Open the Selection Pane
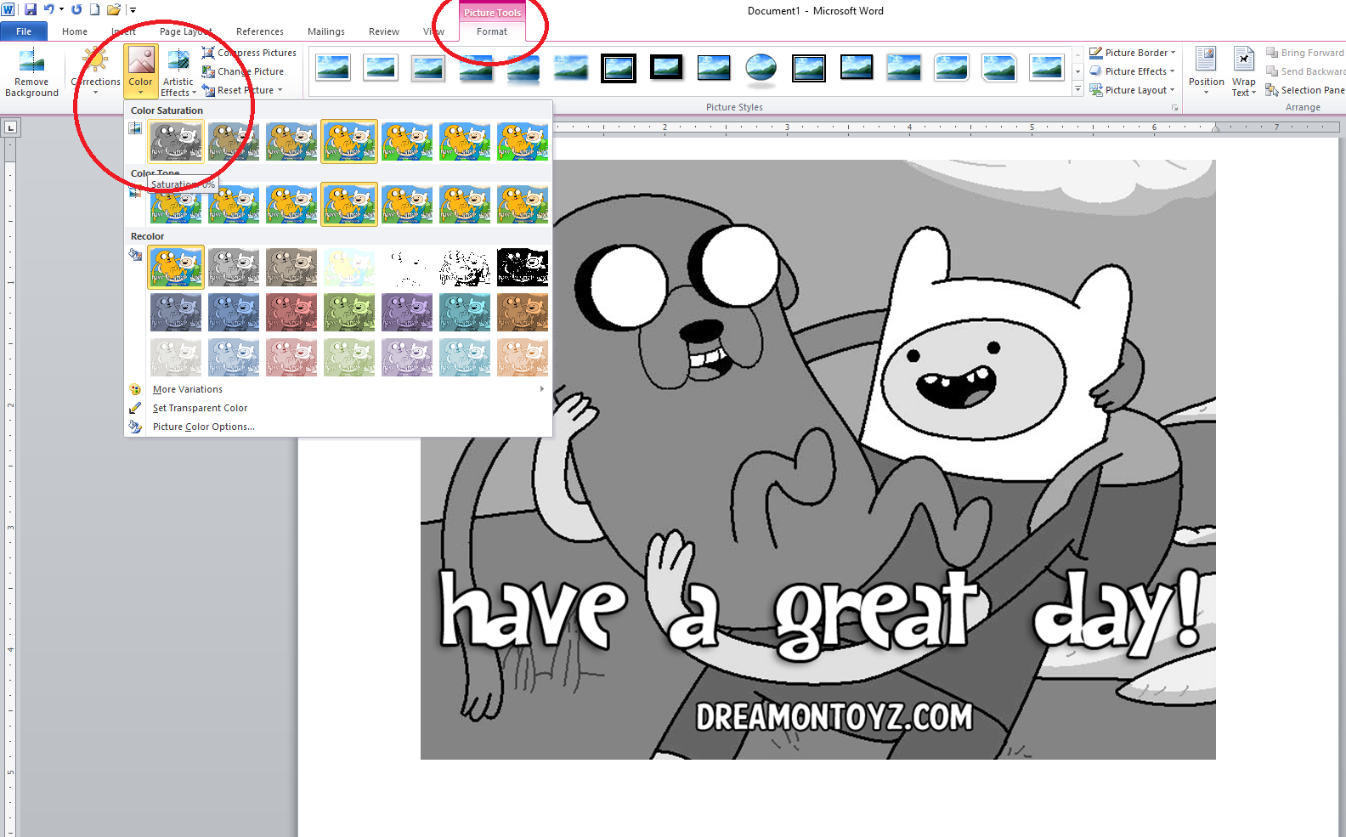The width and height of the screenshot is (1346, 837). tap(1305, 90)
